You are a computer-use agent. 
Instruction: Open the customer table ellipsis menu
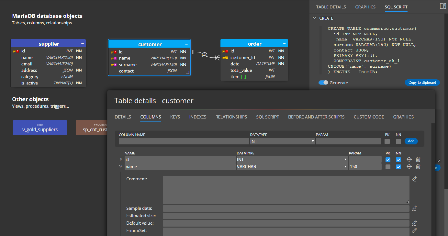[x=186, y=44]
